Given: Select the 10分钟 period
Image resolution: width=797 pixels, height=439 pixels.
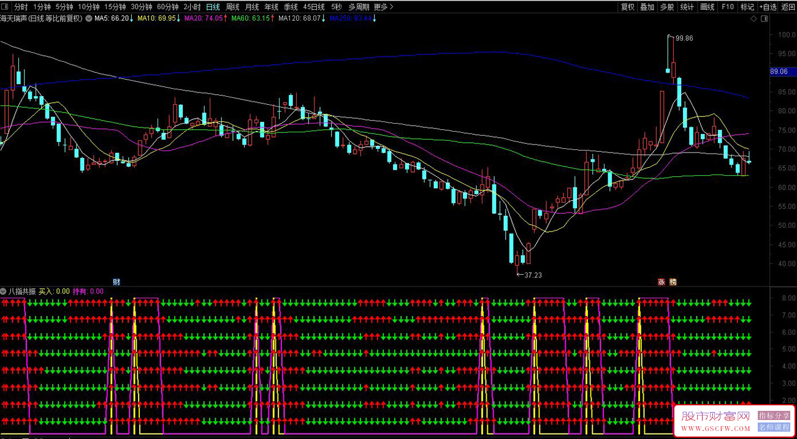Looking at the screenshot, I should click(x=89, y=7).
